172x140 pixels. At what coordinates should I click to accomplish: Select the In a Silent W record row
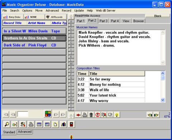click(34, 31)
